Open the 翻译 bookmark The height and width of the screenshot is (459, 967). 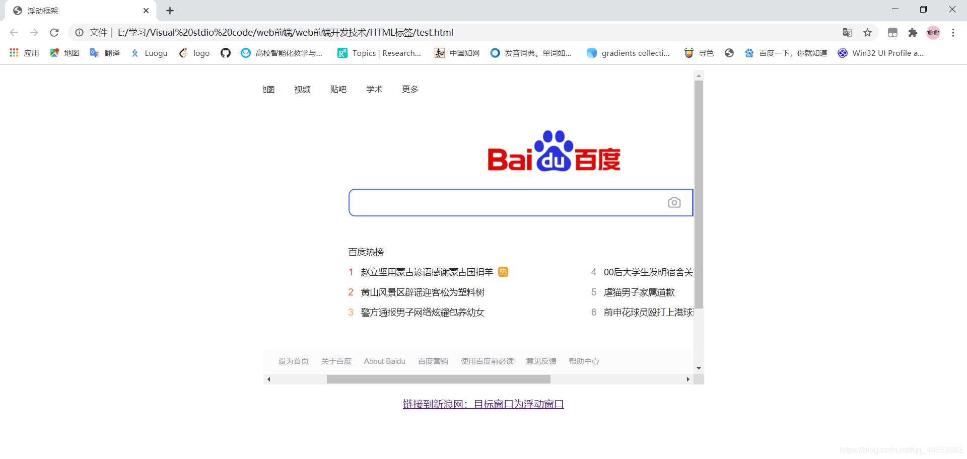point(105,53)
